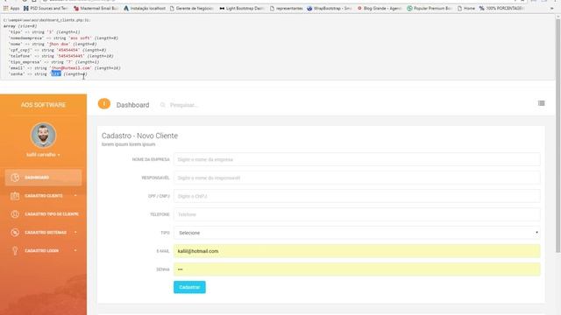
Task: Open Cadastro Sistemas sidebar menu
Action: 43,233
